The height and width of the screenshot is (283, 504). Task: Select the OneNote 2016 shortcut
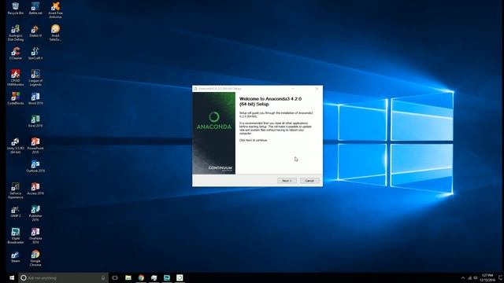(35, 236)
